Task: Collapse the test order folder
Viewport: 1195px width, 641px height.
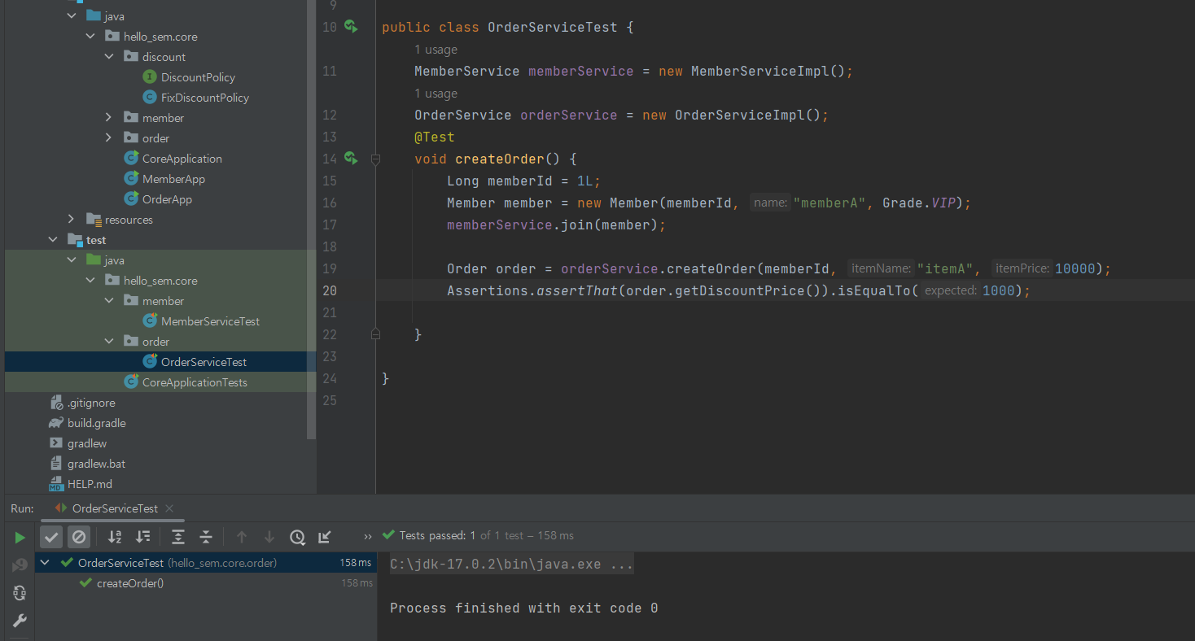Action: click(x=109, y=342)
